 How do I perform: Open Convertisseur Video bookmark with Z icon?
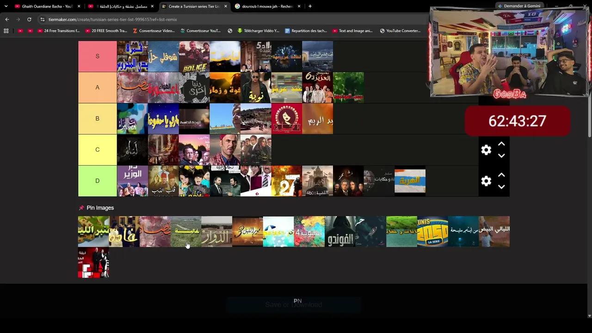click(x=154, y=31)
